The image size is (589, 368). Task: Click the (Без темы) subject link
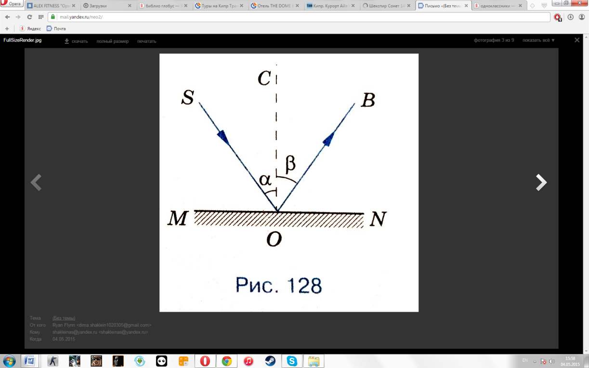pos(64,318)
